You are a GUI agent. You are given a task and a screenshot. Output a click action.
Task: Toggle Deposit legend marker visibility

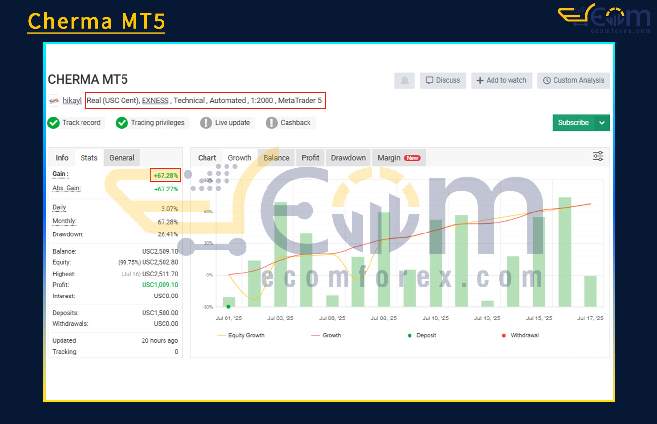point(422,336)
